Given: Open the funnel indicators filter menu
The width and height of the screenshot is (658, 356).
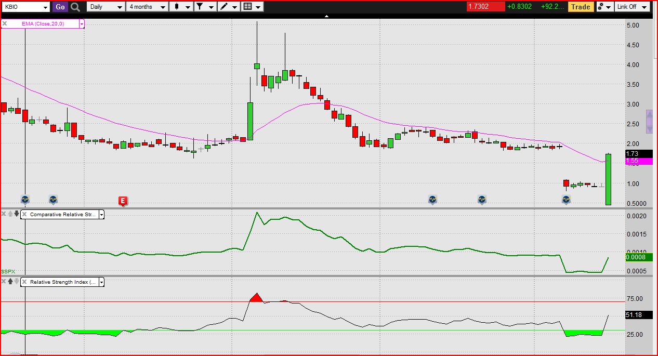Looking at the screenshot, I should pos(204,7).
